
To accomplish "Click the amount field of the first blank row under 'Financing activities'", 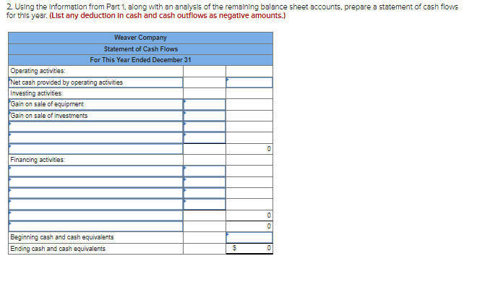I will tap(205, 171).
